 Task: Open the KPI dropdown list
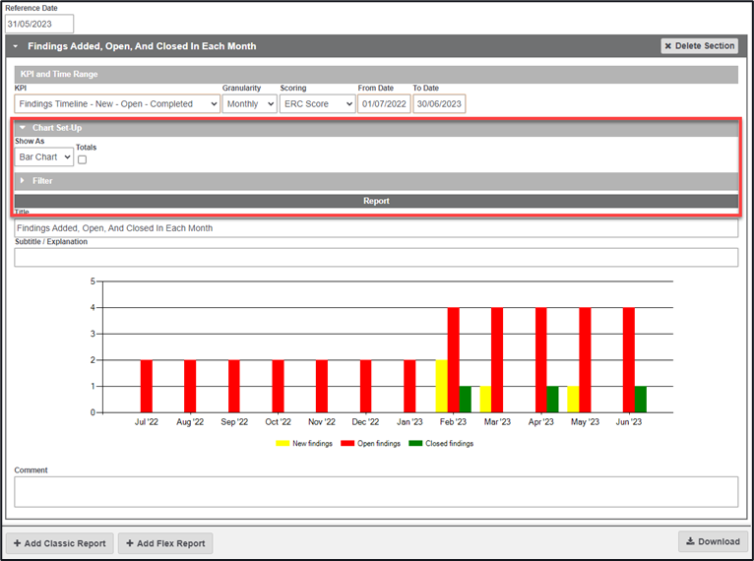(116, 103)
